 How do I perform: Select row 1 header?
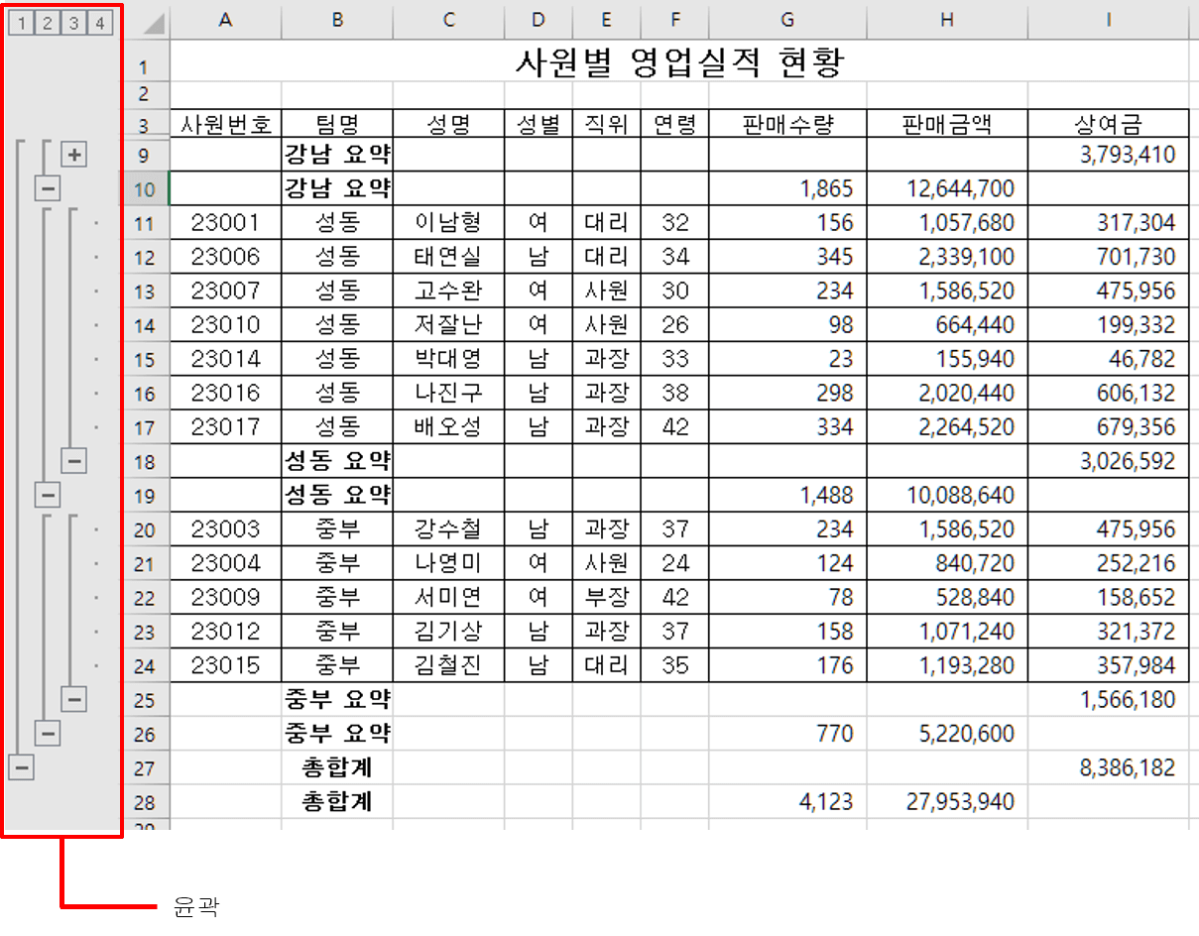coord(145,61)
